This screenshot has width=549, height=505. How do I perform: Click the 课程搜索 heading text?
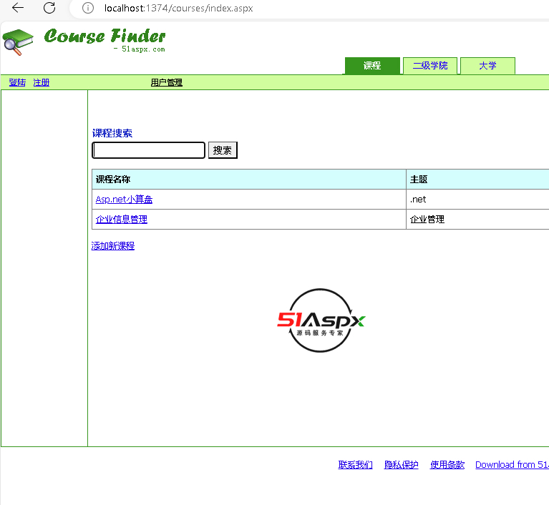(112, 133)
